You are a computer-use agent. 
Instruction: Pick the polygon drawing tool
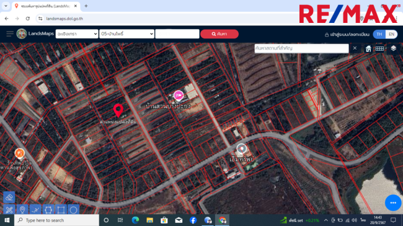pyautogui.click(x=48, y=210)
